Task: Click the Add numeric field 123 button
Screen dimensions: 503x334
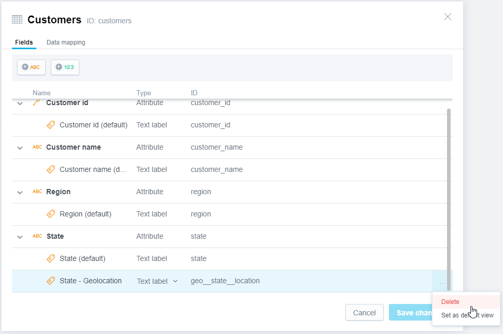Action: coord(65,67)
